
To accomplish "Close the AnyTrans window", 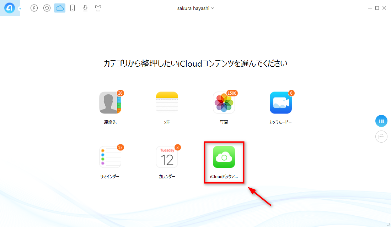I will 384,8.
